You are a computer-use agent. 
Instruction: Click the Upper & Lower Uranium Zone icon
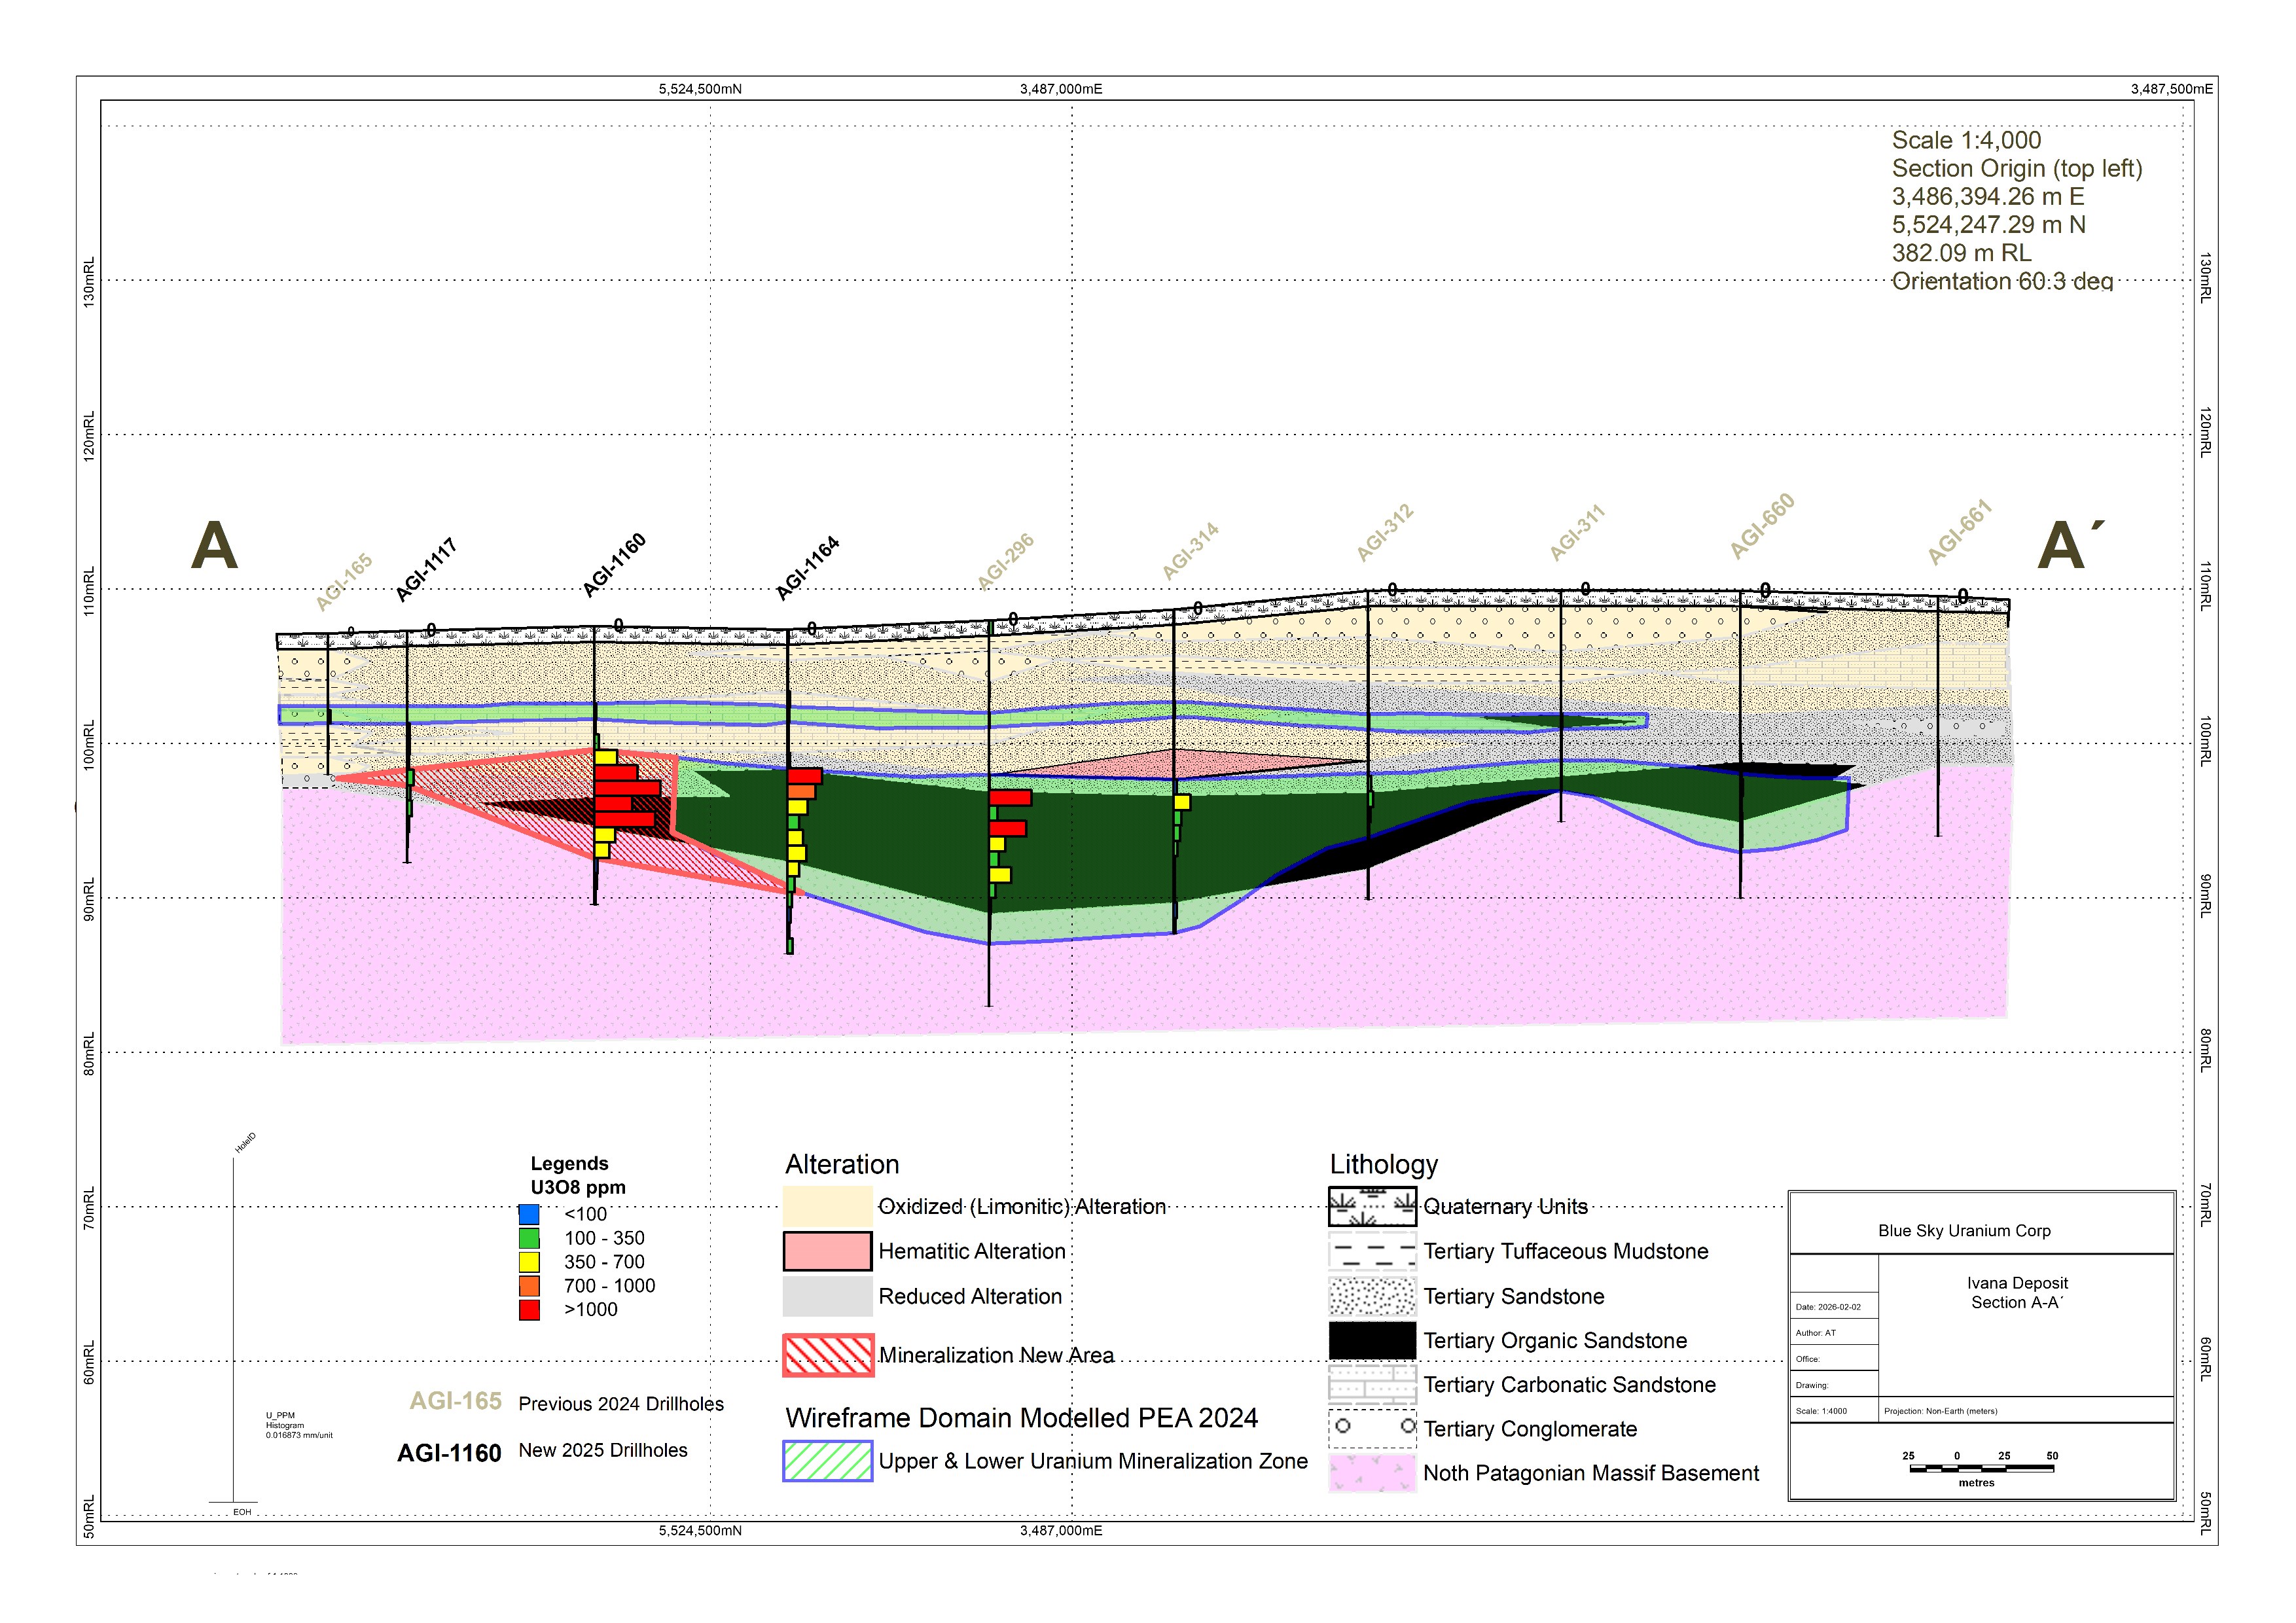pos(827,1461)
